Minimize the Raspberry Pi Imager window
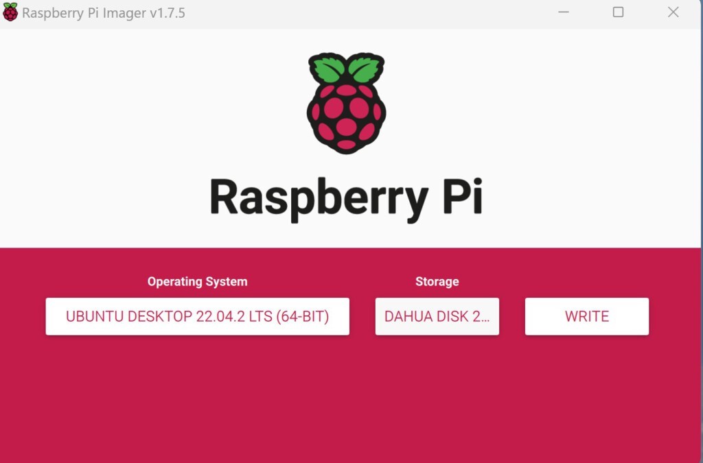Screen dimensions: 703x463 click(x=564, y=12)
